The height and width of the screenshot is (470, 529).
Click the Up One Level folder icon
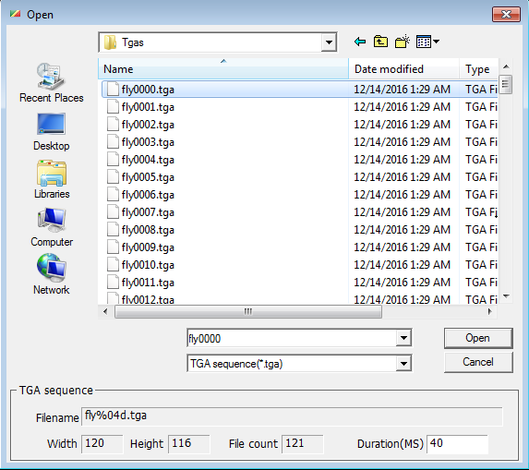(x=380, y=42)
